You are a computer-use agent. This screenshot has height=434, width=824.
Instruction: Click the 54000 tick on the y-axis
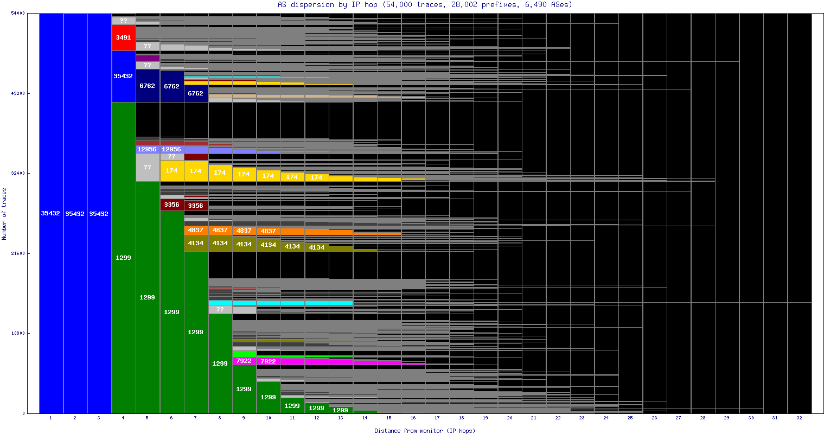tap(17, 13)
